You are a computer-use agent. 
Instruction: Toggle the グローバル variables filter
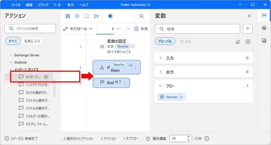pyautogui.click(x=165, y=42)
